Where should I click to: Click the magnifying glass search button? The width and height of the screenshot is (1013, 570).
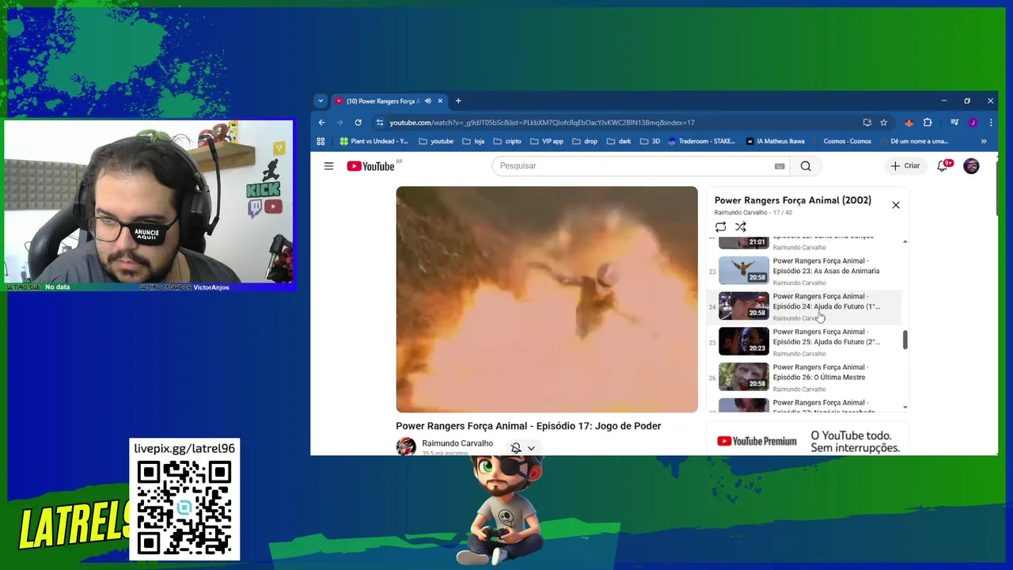806,165
